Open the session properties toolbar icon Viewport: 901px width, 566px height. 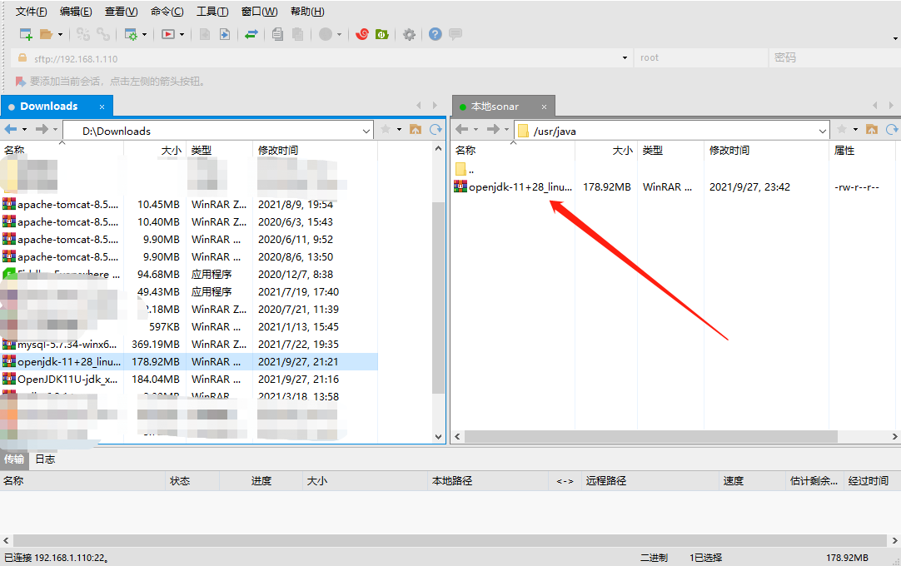tap(129, 34)
